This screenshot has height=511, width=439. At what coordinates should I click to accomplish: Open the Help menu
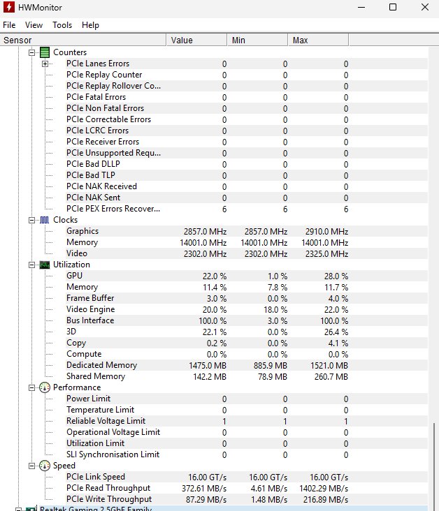coord(90,25)
